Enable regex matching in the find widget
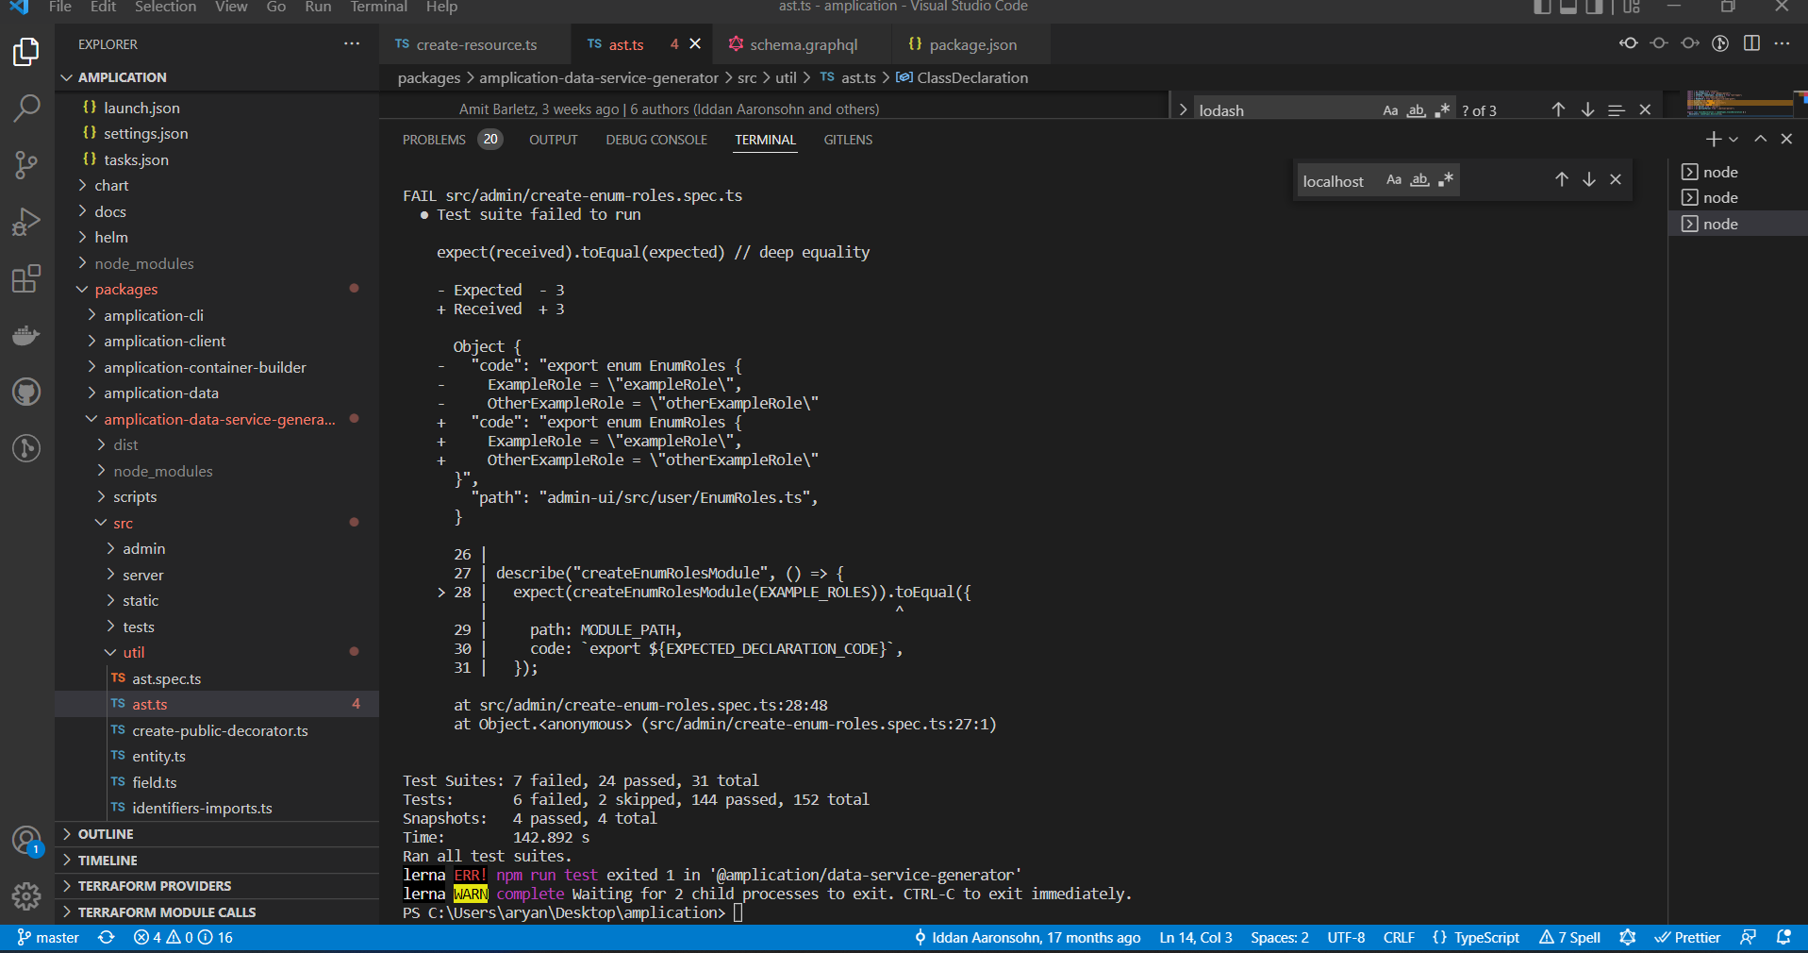1808x953 pixels. pos(1442,109)
